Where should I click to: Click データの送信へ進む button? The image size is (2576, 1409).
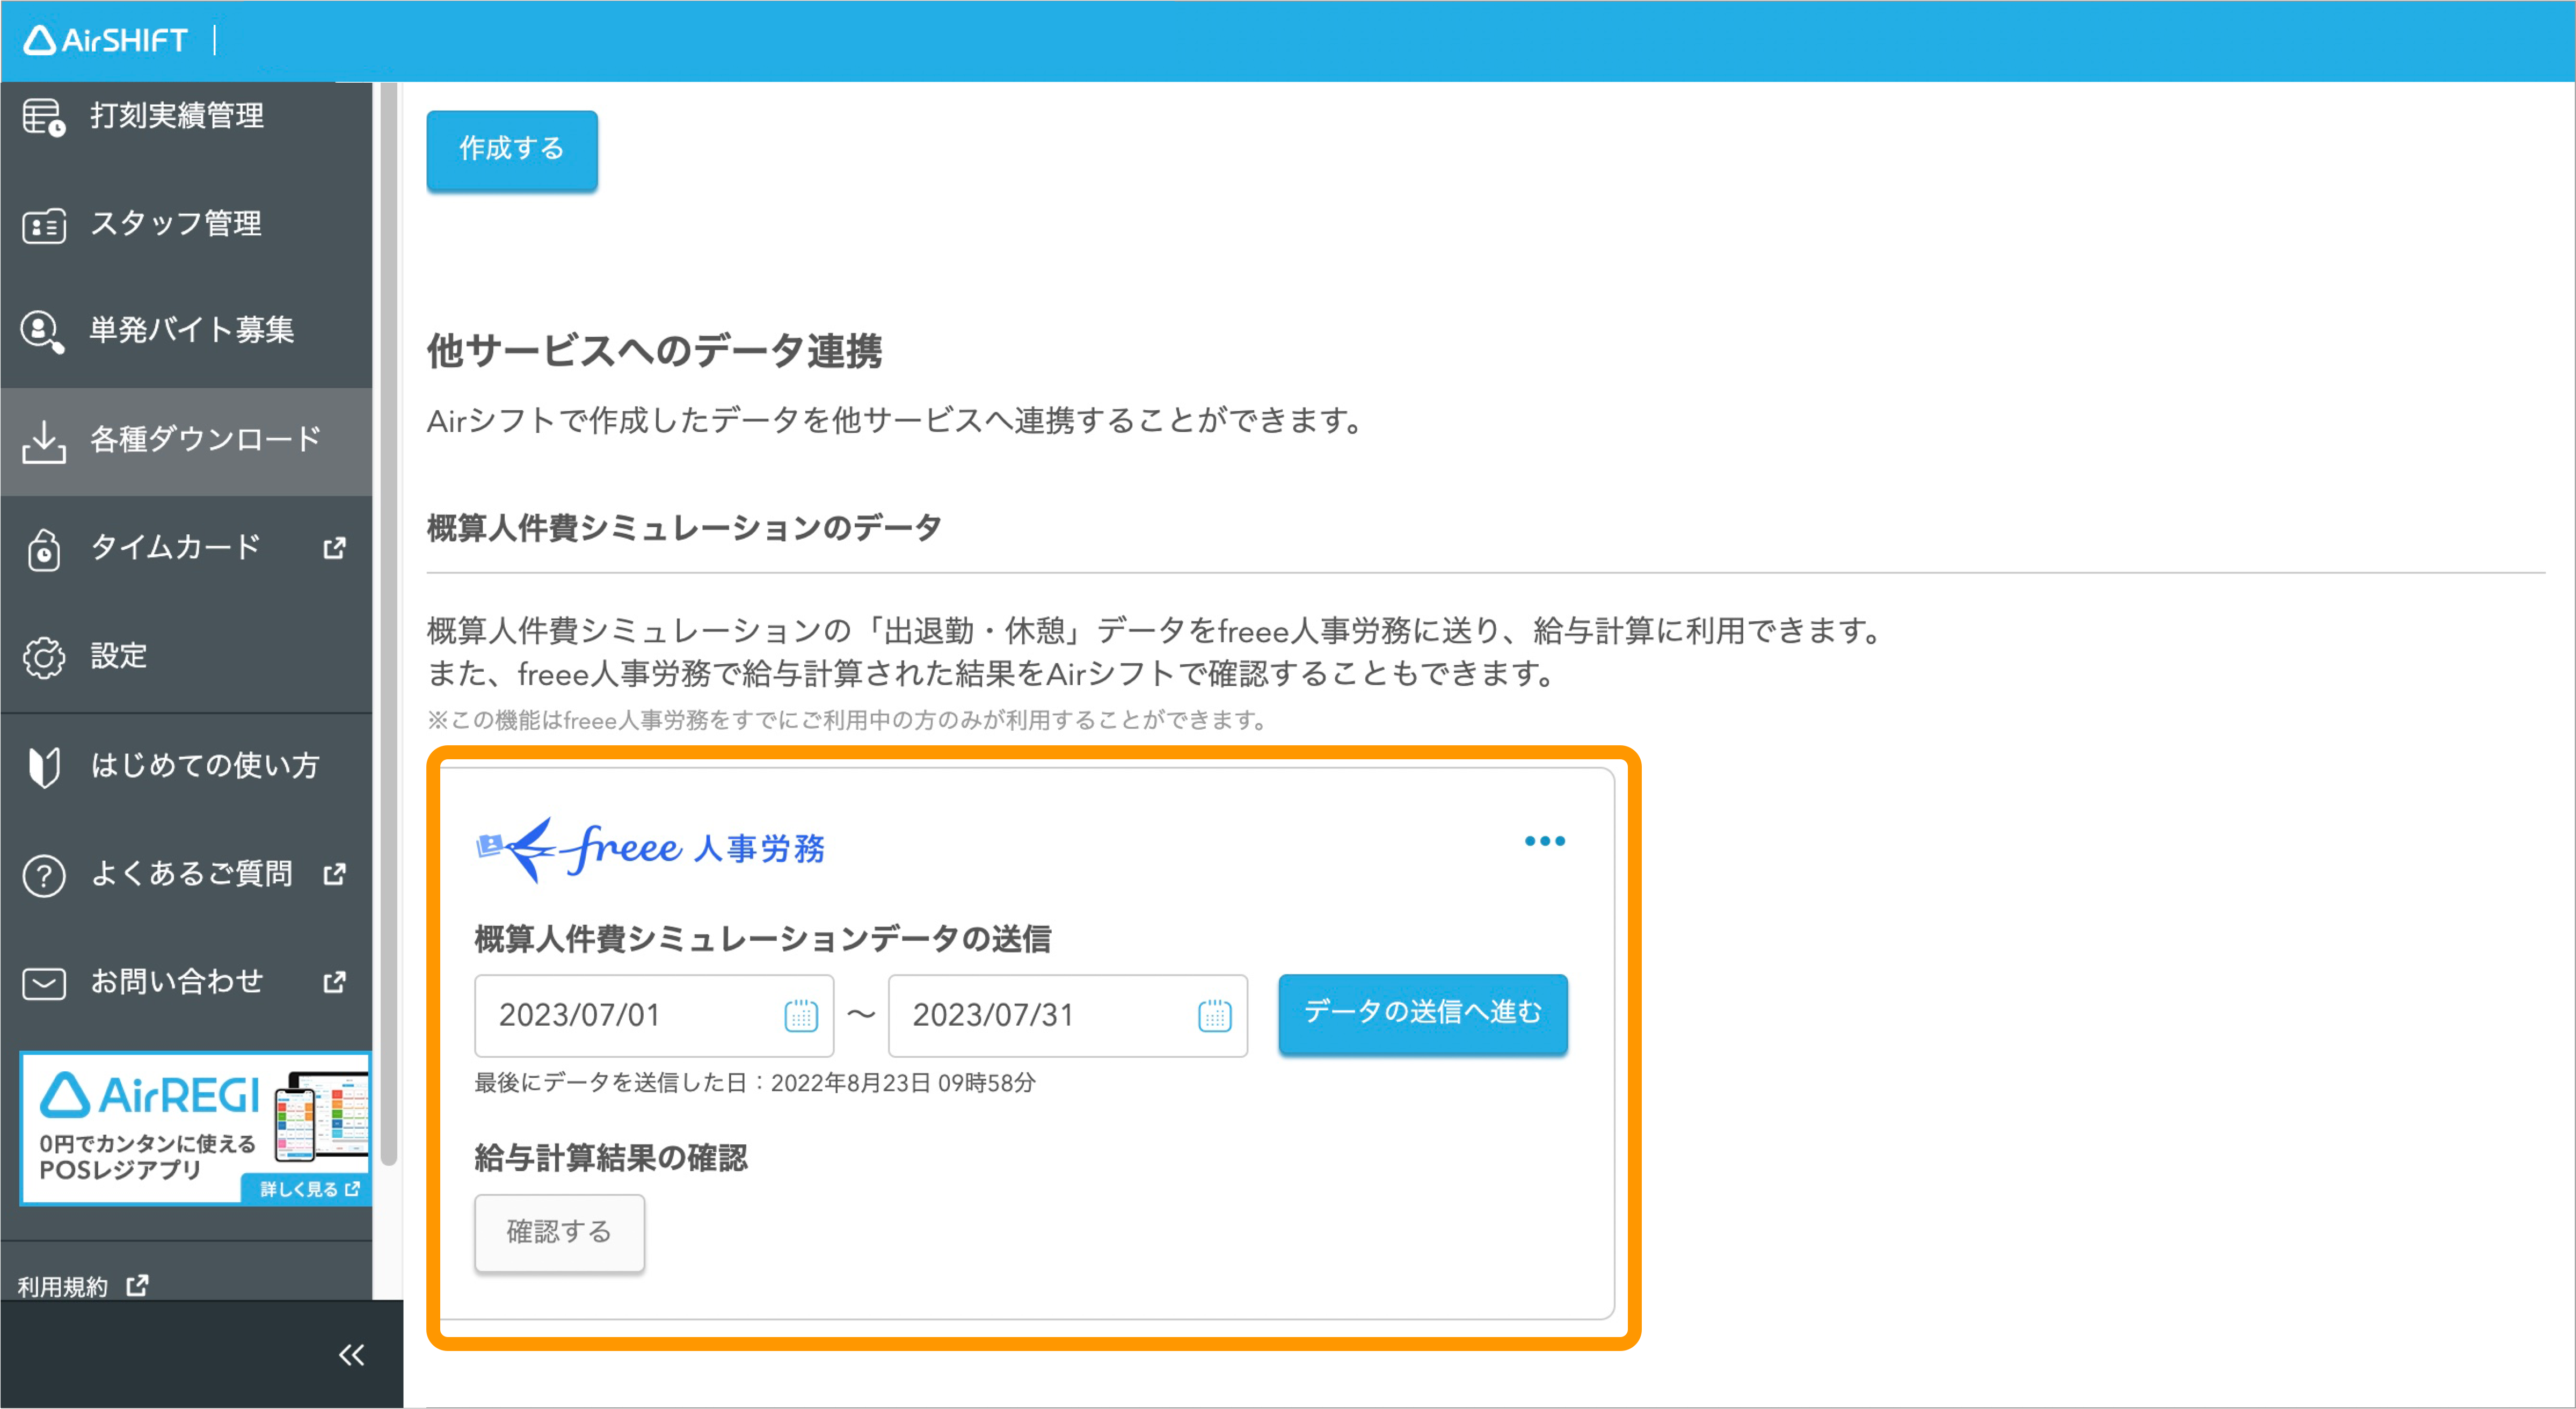tap(1423, 1014)
